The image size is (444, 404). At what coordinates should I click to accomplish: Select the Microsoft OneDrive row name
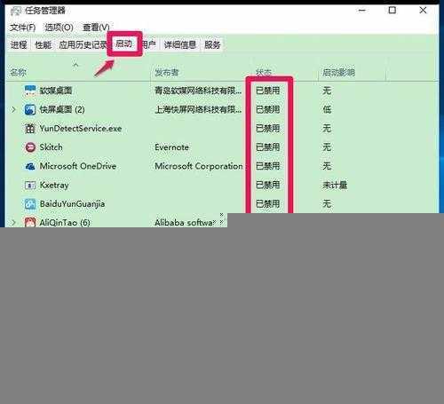[x=78, y=166]
